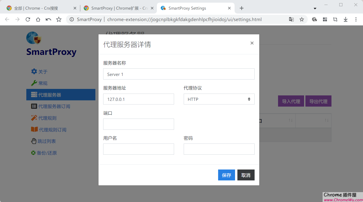Close the SmartProxy | Chrome扩展 tab
The width and height of the screenshot is (363, 202).
tap(152, 8)
